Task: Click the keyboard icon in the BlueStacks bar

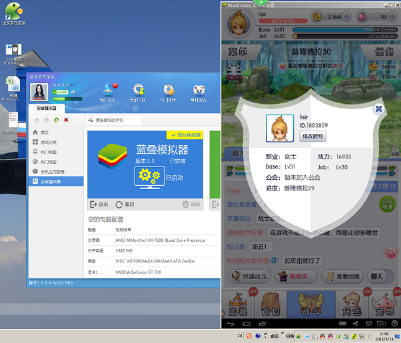Action: pos(342,324)
